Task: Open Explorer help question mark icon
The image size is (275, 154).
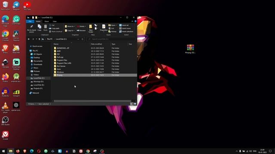Action: [135, 21]
